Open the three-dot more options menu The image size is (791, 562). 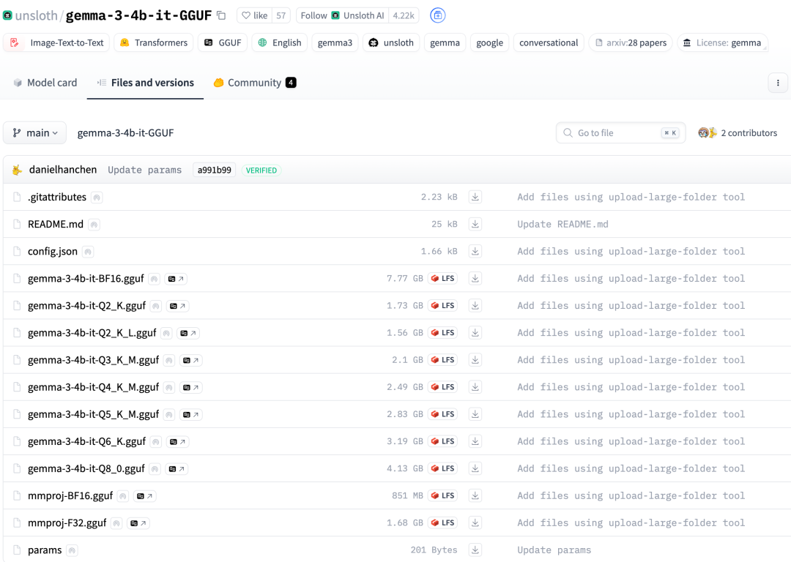[x=778, y=83]
